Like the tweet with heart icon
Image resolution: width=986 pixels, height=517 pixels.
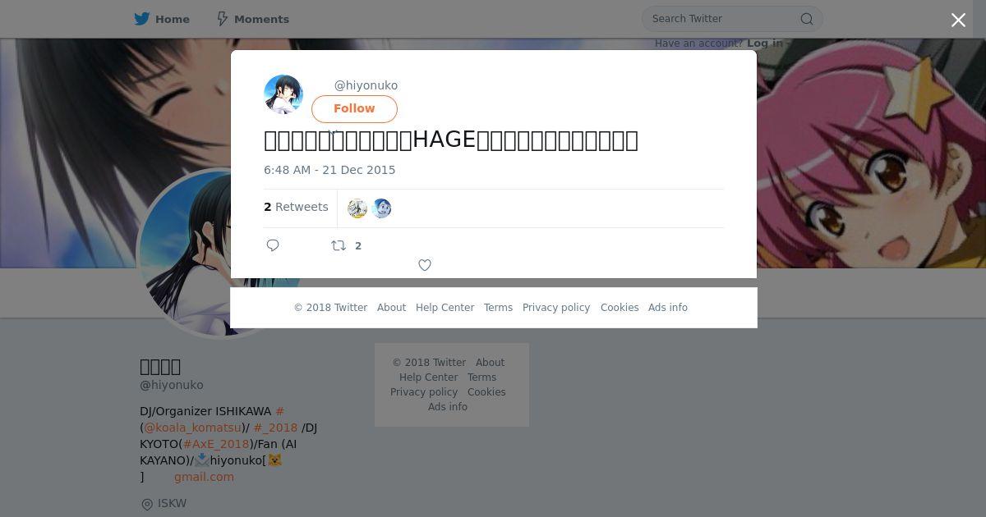click(425, 265)
